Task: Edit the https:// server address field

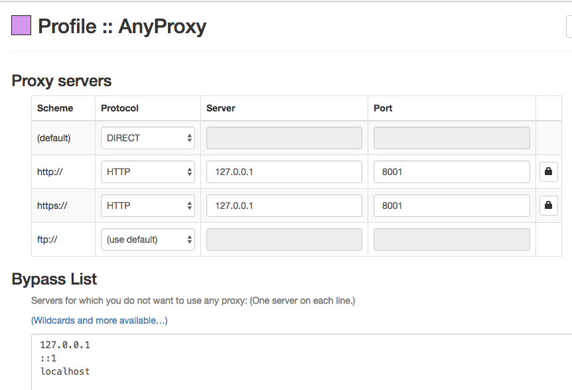Action: point(284,205)
